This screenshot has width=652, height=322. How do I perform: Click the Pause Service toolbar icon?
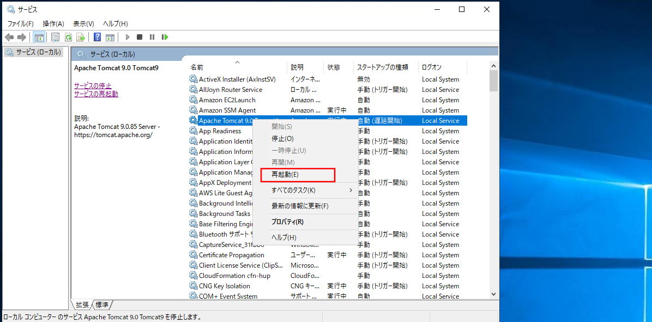tap(152, 37)
